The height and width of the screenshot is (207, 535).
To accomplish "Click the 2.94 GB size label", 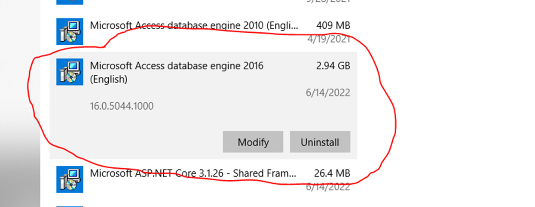I will click(333, 66).
